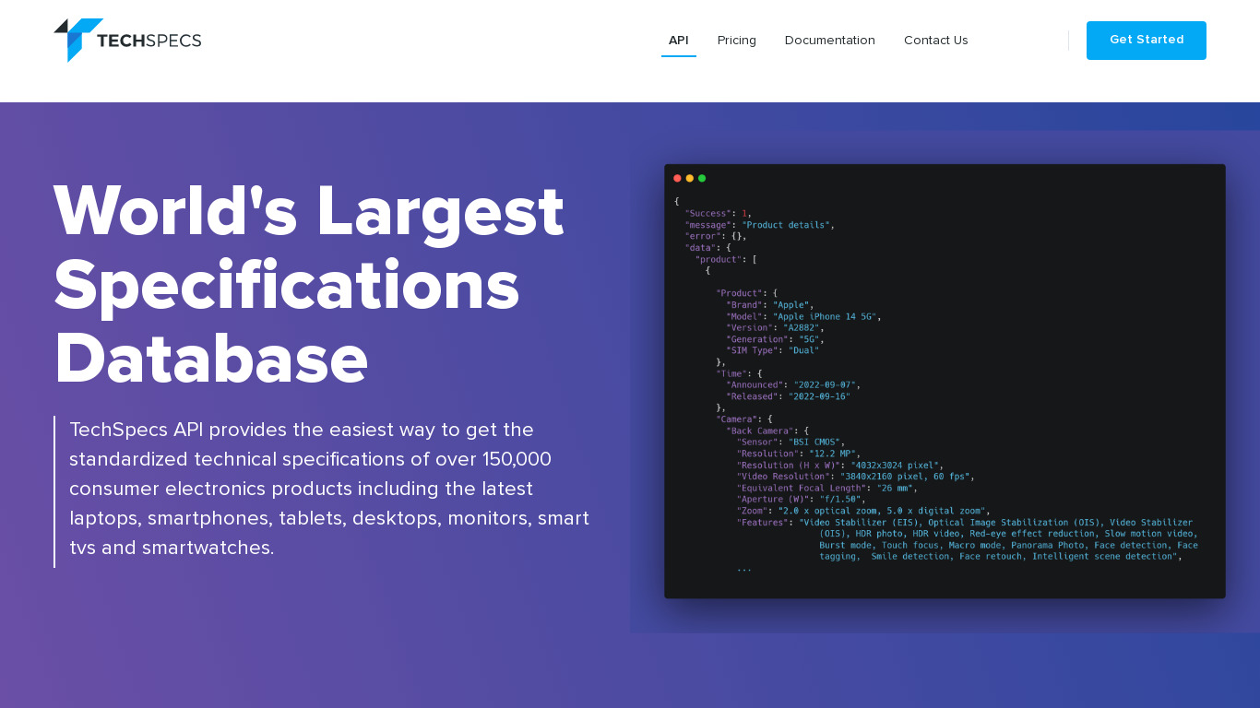Click the "Equivalent Focal Length" line
Viewport: 1260px width, 708px height.
827,489
